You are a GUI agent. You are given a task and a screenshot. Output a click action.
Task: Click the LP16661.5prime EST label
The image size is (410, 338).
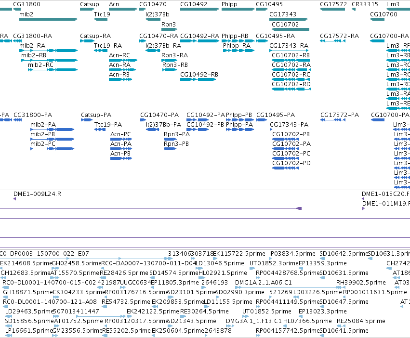click(x=29, y=331)
